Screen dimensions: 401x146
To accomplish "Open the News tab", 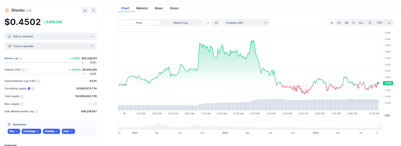I will [159, 8].
